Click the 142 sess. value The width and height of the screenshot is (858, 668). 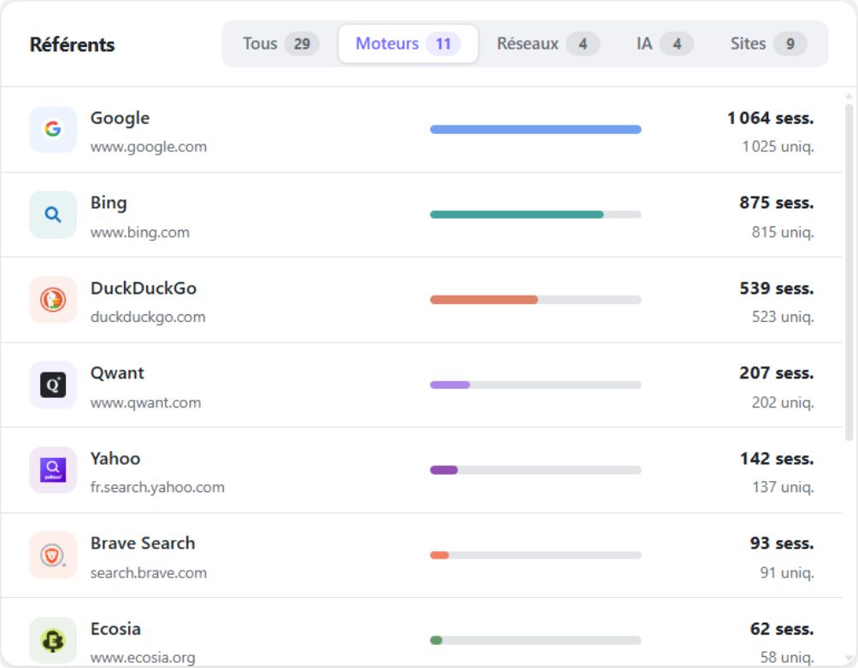[777, 459]
